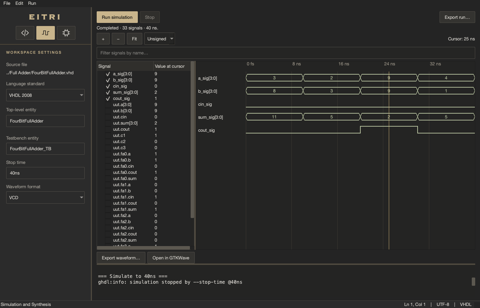The width and height of the screenshot is (480, 308).
Task: Toggle the cin_sig signal checkbox
Action: coord(108,86)
